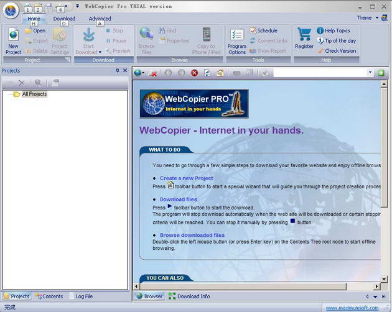Switch to the Download Info tab
The image size is (392, 312).
click(x=189, y=296)
